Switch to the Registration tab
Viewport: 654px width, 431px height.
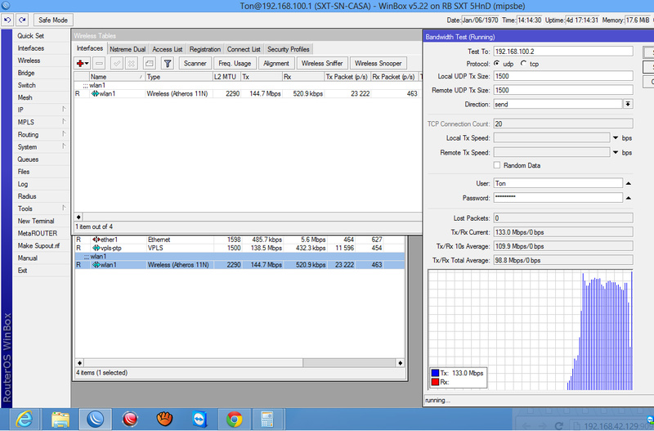[x=205, y=49]
